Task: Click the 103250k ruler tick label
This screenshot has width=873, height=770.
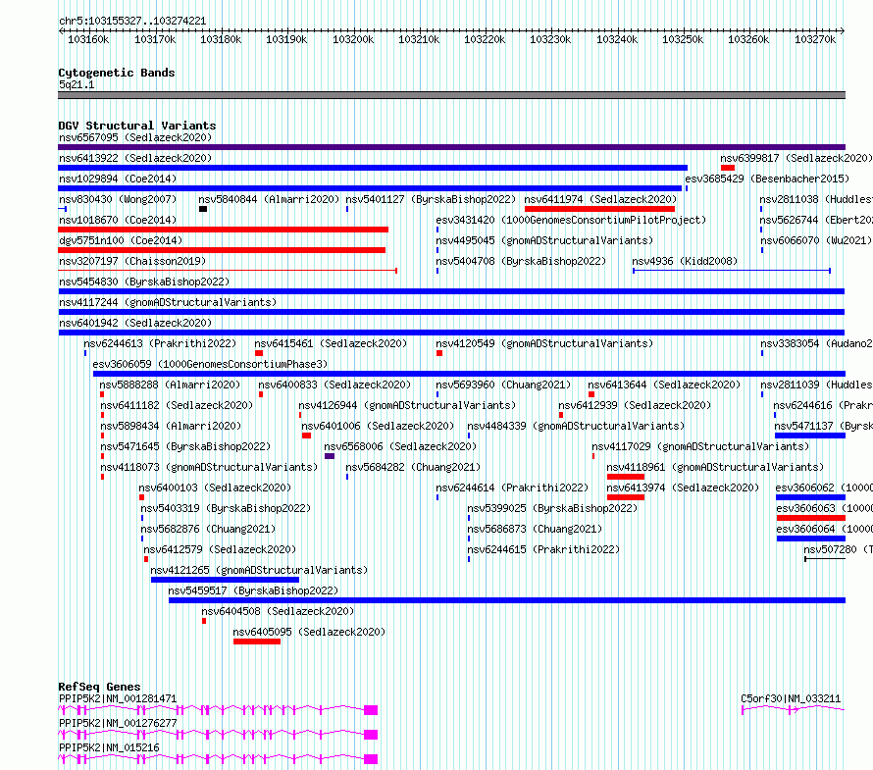Action: 683,39
